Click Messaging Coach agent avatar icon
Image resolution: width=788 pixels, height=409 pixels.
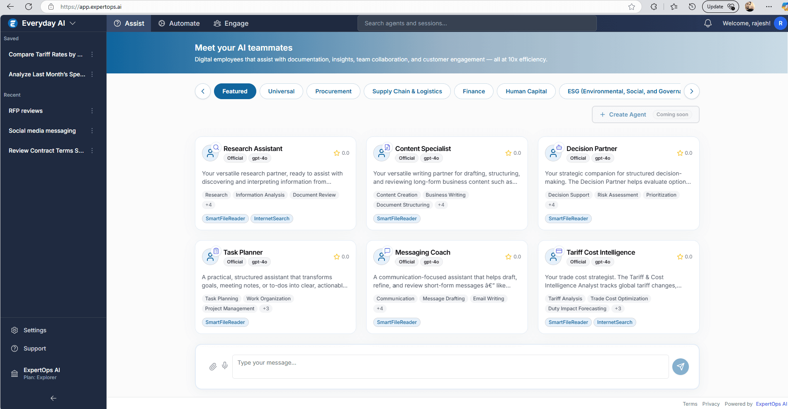tap(382, 257)
